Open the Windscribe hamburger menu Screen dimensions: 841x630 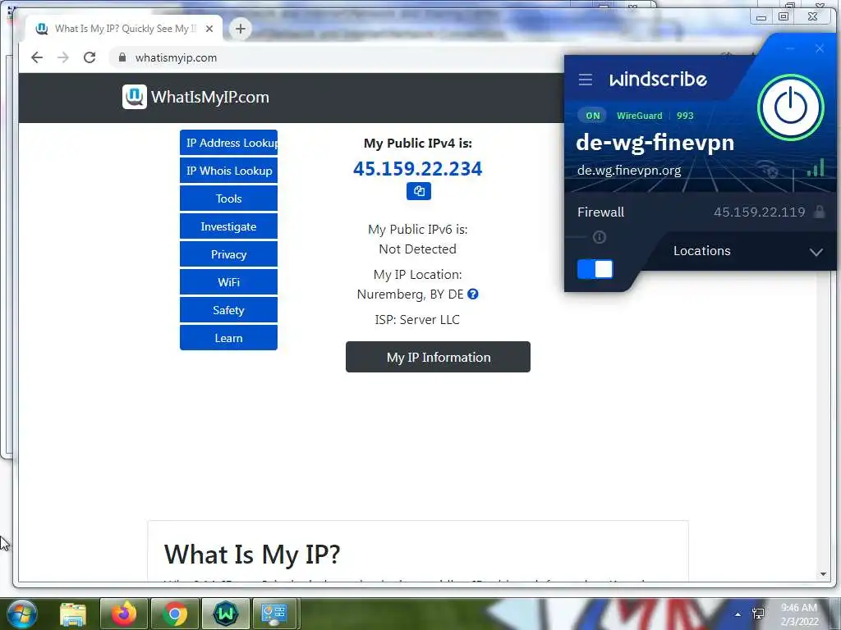pyautogui.click(x=585, y=80)
